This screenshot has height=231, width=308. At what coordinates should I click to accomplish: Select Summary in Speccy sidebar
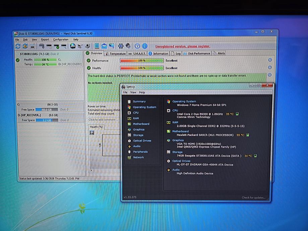139,101
